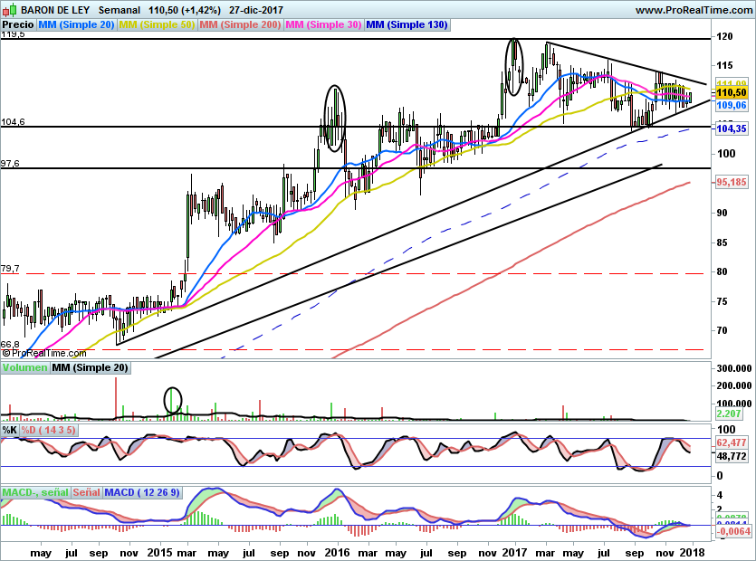The width and height of the screenshot is (756, 561).
Task: Click the MM (Simple 50) legend label
Action: [x=157, y=24]
